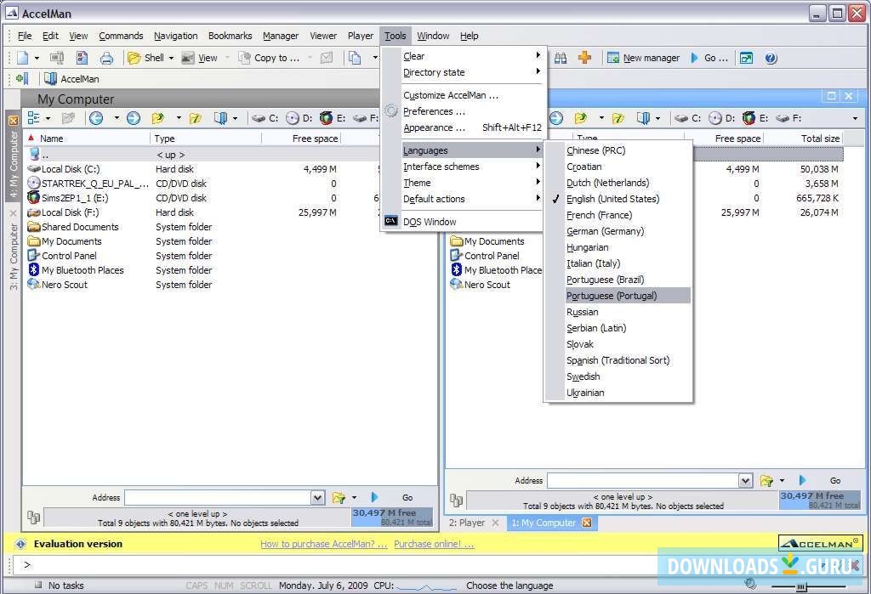Expand the Shell toolbar dropdown arrow

tap(171, 58)
